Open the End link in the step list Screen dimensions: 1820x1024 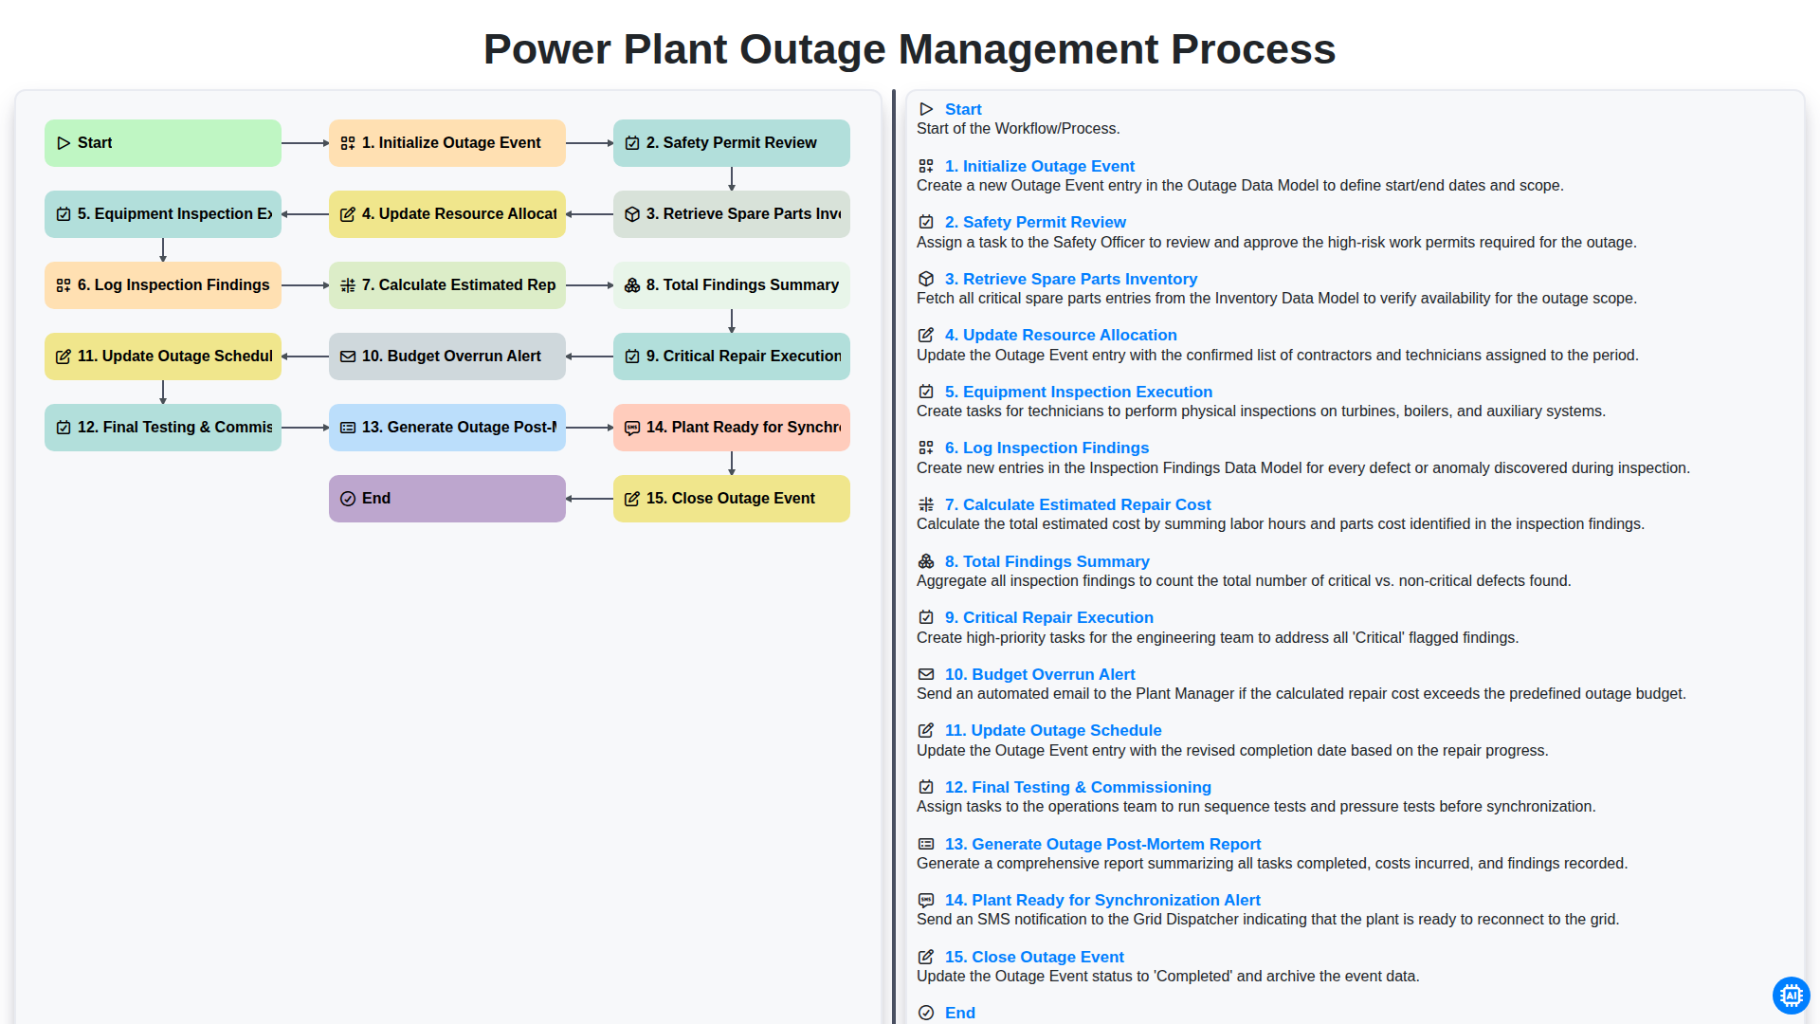(x=960, y=1013)
